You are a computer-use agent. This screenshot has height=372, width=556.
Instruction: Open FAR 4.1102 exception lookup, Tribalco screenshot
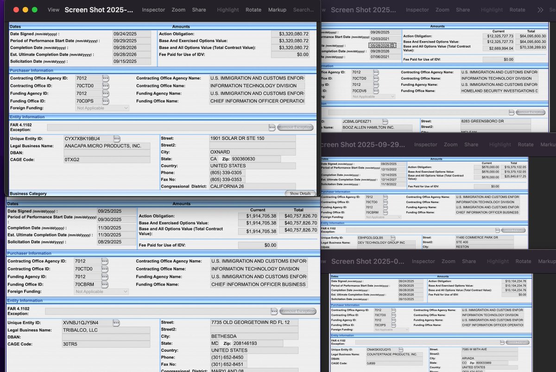click(274, 311)
